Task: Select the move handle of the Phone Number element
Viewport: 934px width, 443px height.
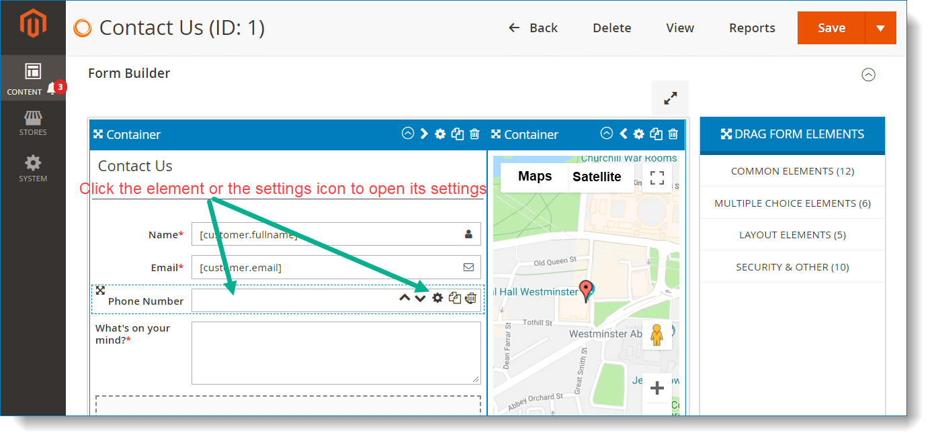Action: pyautogui.click(x=101, y=291)
